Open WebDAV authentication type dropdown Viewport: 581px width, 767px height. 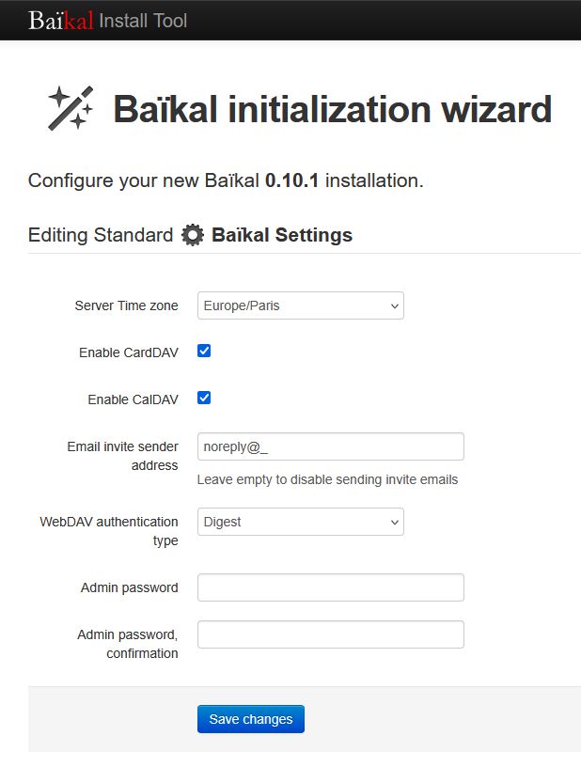coord(300,522)
